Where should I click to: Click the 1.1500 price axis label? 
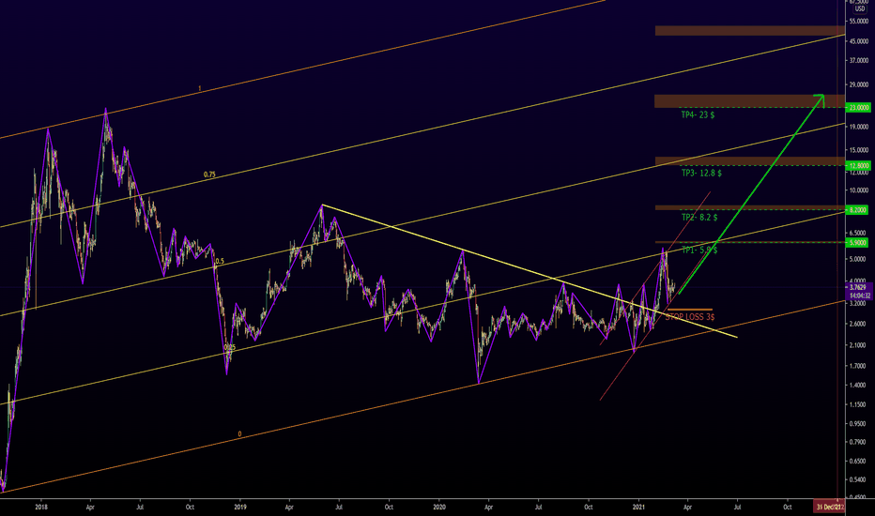[858, 405]
